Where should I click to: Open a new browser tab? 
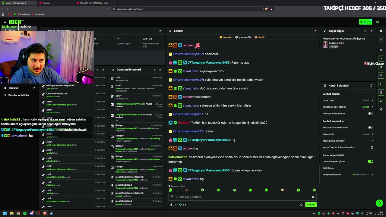coord(114,3)
